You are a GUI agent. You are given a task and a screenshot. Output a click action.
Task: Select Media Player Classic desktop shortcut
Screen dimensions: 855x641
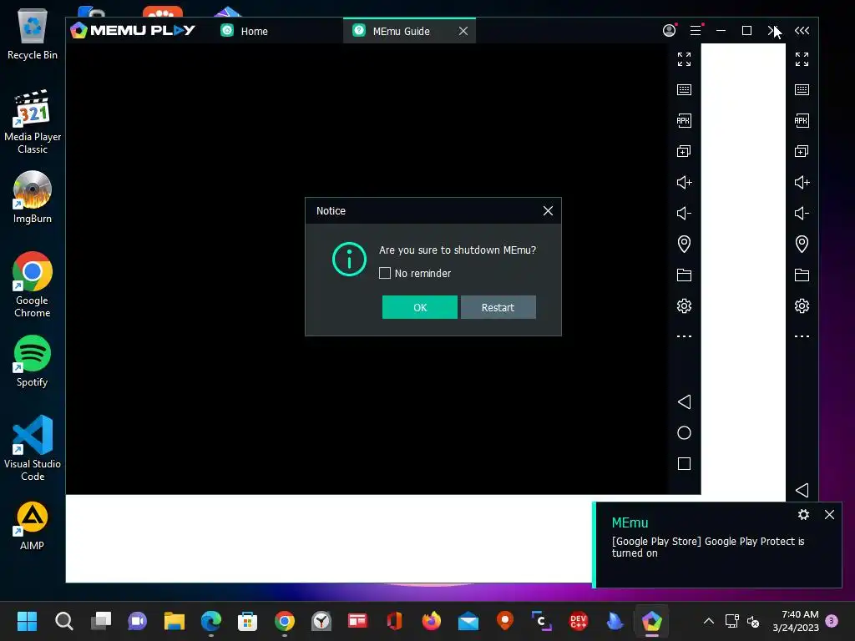click(x=33, y=122)
